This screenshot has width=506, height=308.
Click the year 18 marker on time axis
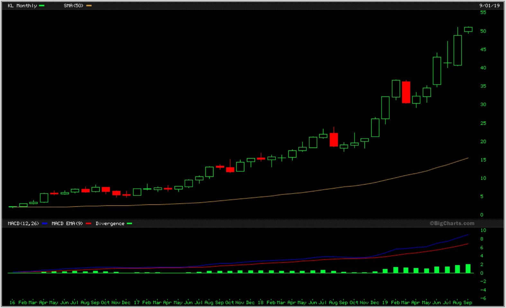[260, 302]
